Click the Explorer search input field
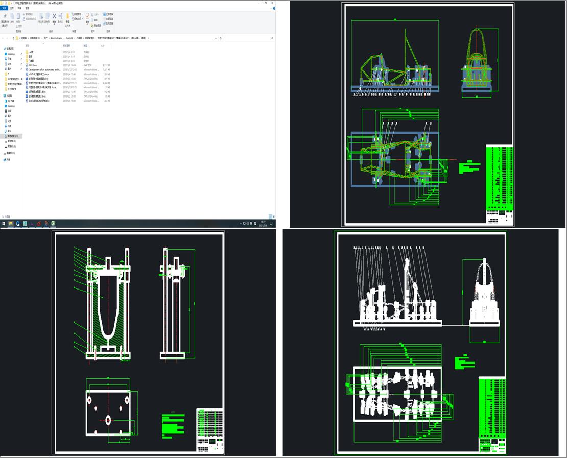The image size is (567, 458). click(248, 38)
